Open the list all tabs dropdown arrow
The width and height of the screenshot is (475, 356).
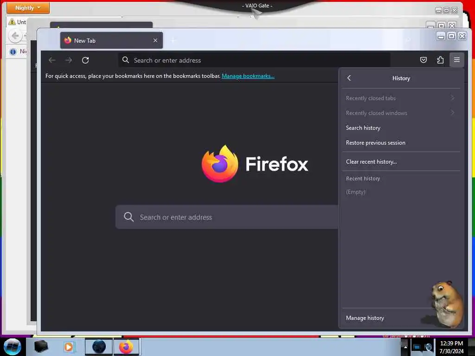[408, 40]
